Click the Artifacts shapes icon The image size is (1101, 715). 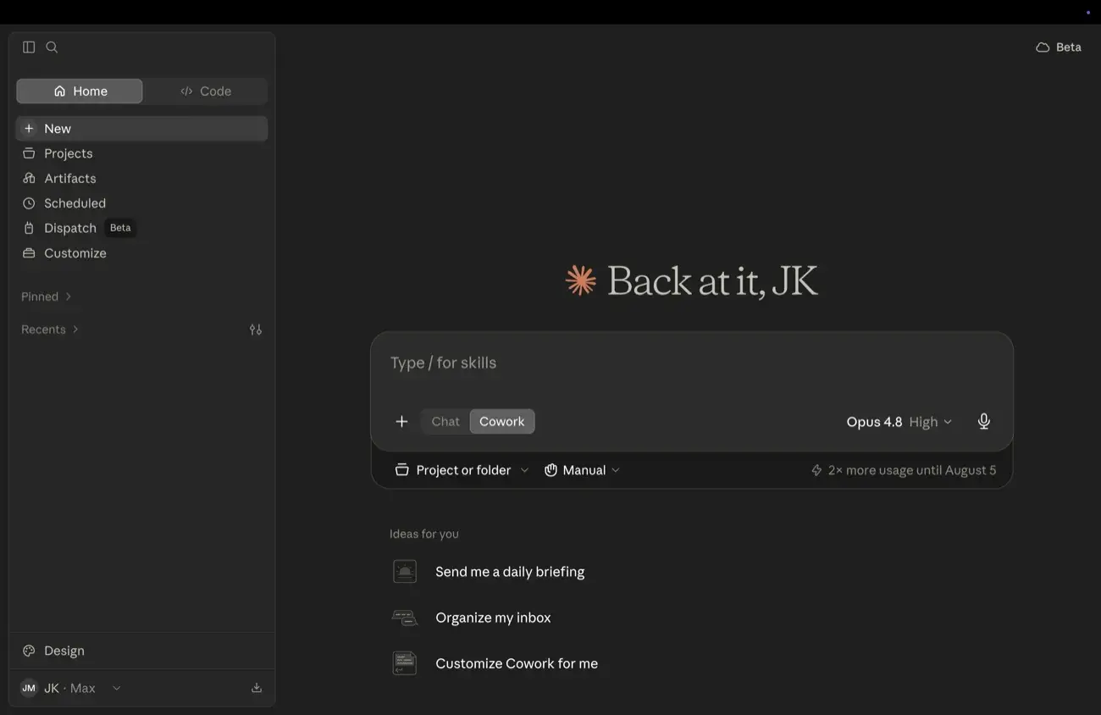[29, 178]
